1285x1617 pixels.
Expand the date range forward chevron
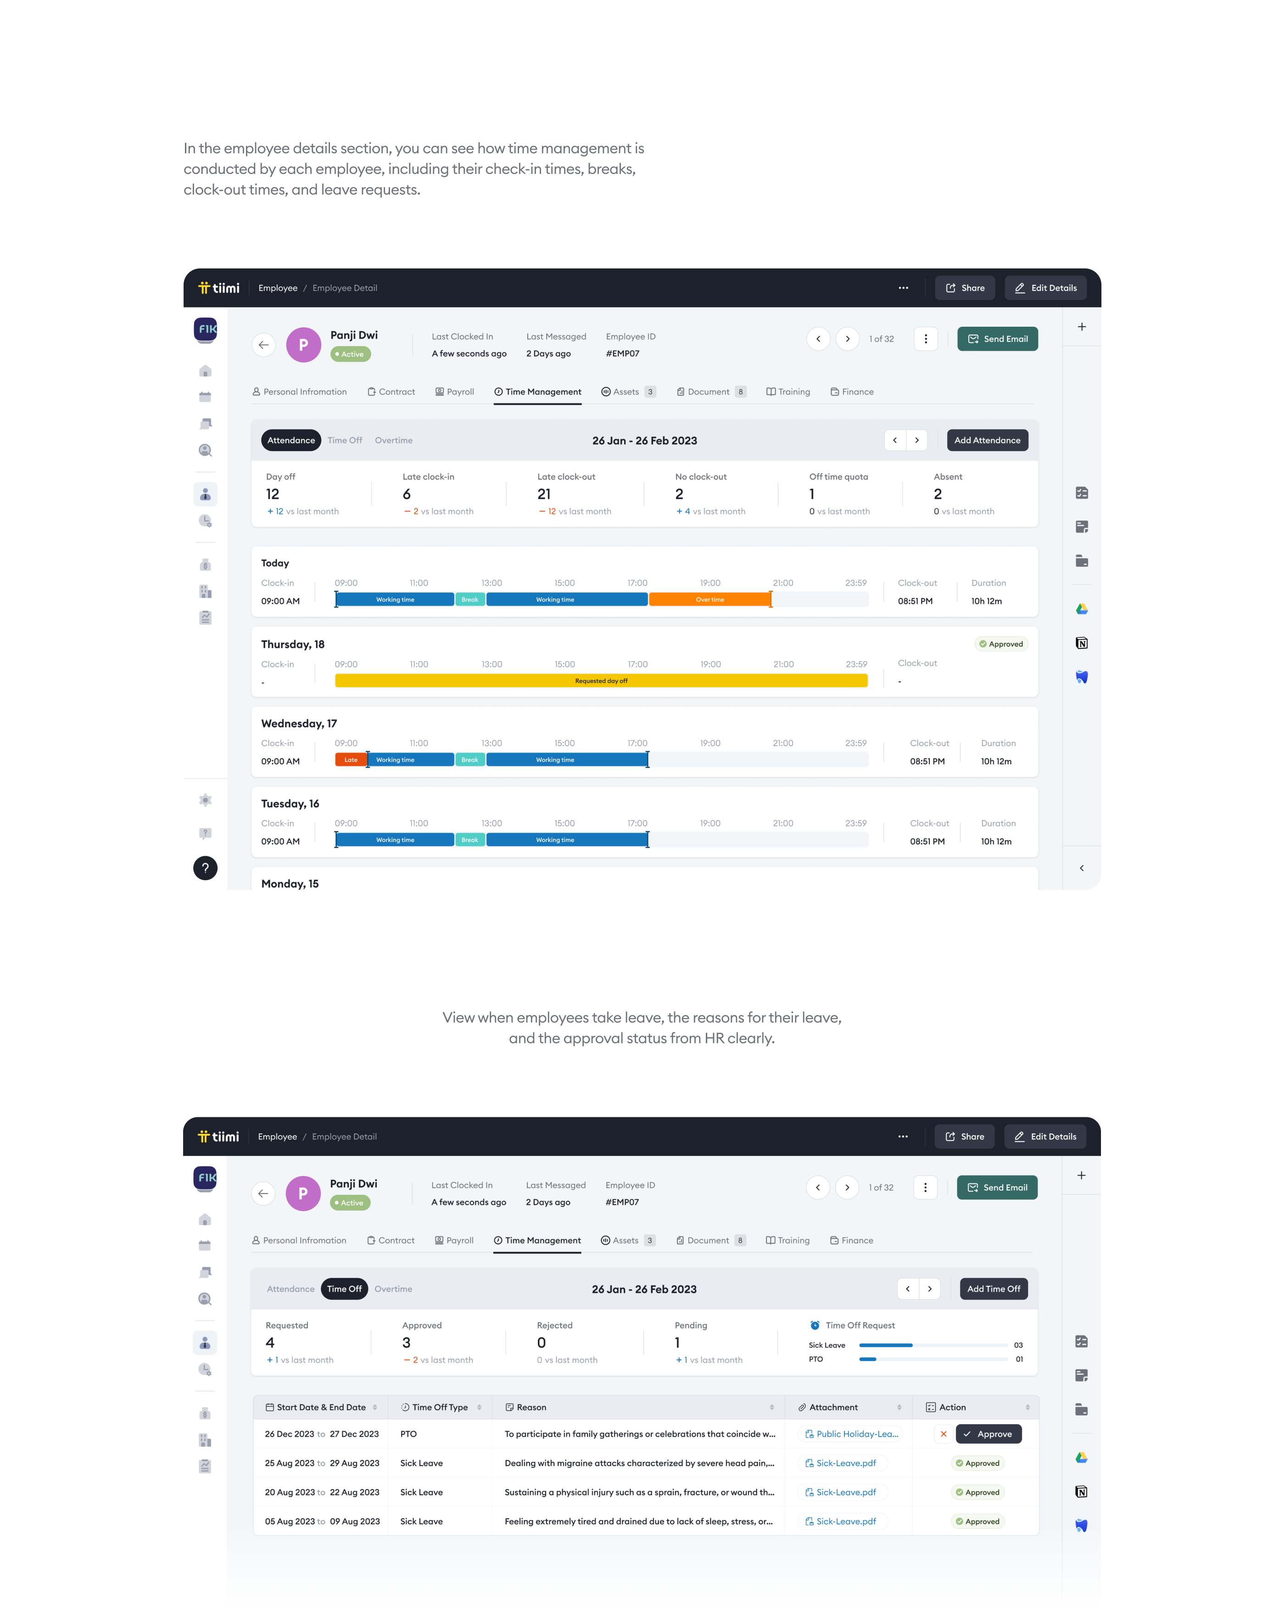click(x=914, y=440)
